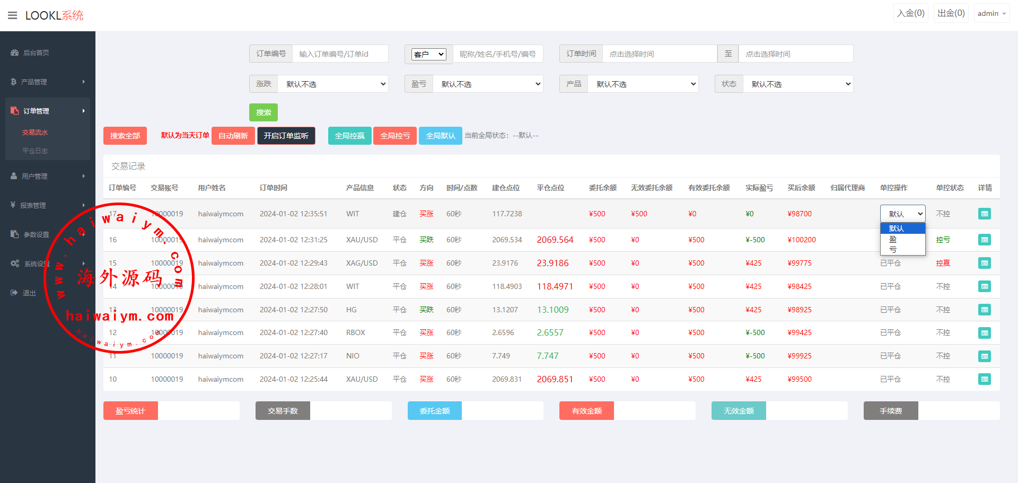Click the 搜索全部 button
This screenshot has height=483, width=1018.
[x=125, y=136]
